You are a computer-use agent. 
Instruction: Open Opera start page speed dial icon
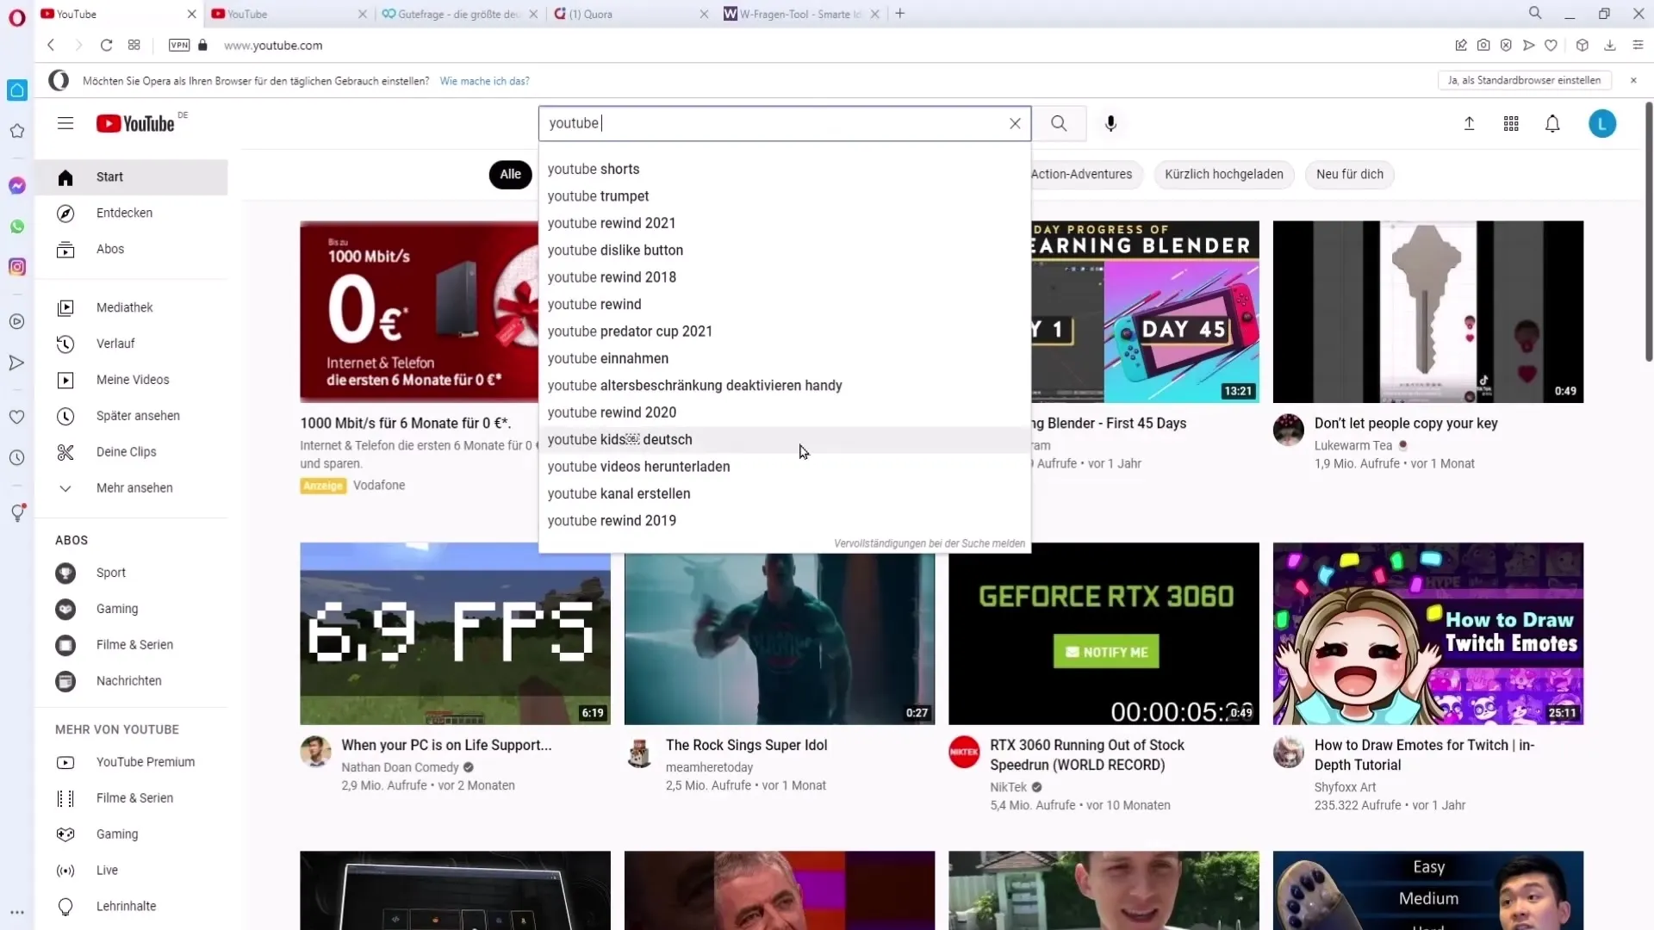click(x=134, y=45)
